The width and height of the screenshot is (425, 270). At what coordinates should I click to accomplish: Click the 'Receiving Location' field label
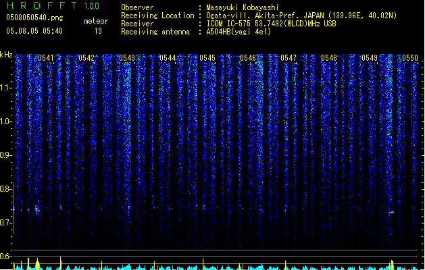click(x=157, y=16)
